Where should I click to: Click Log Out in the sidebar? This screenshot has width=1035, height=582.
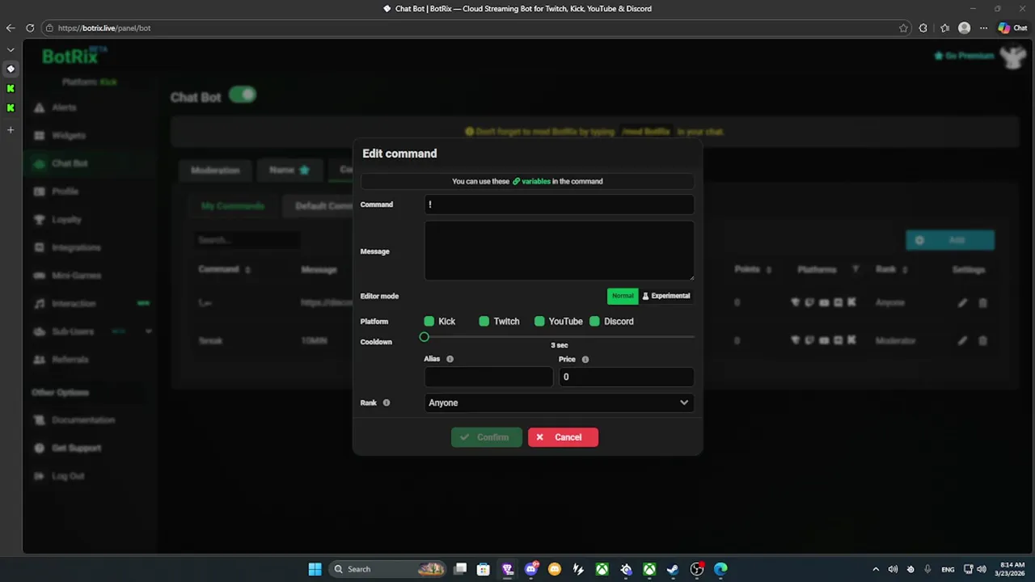point(68,476)
